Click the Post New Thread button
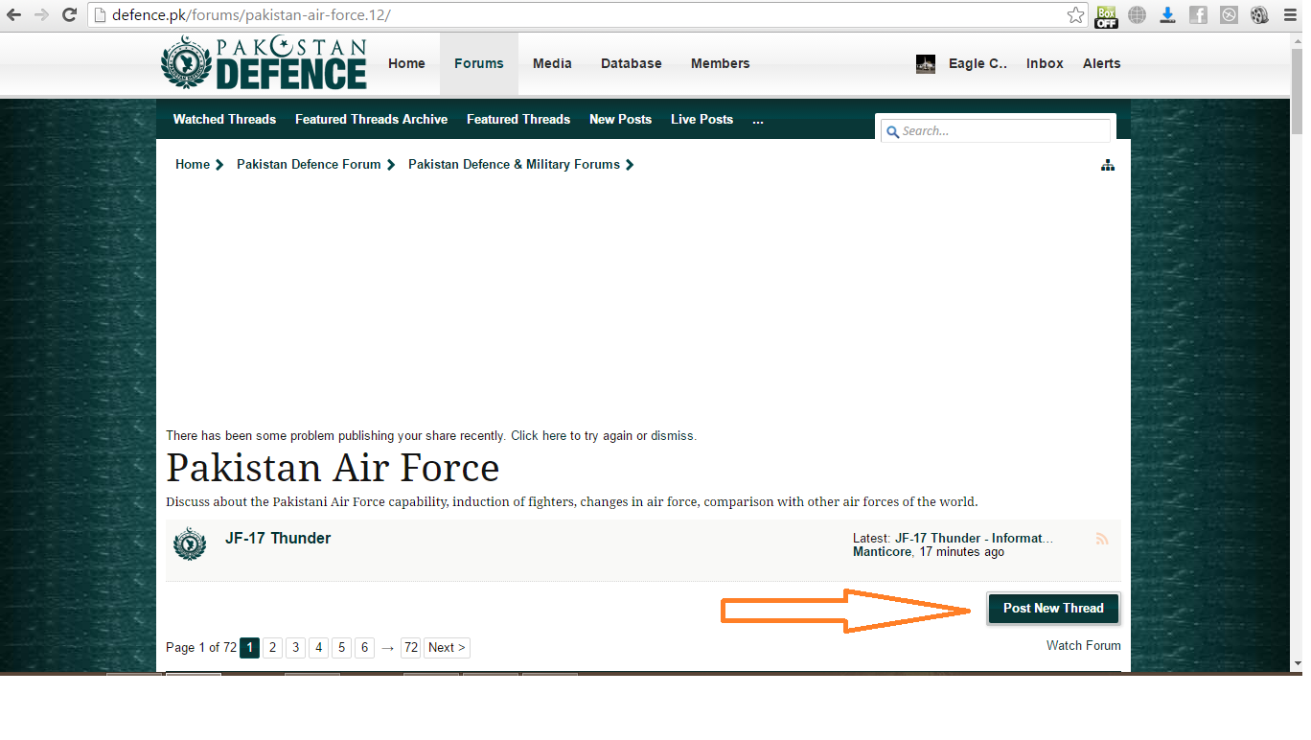1311x740 pixels. point(1053,609)
